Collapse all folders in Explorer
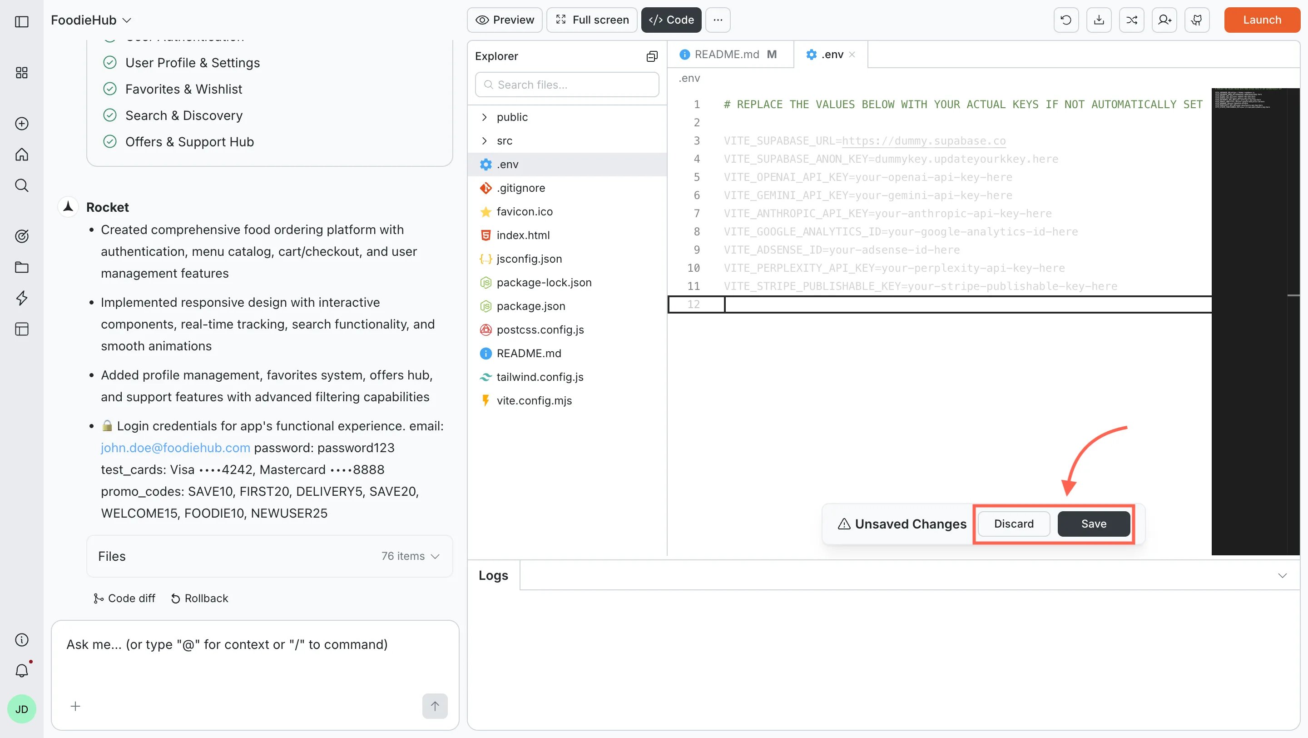The width and height of the screenshot is (1308, 738). point(652,56)
